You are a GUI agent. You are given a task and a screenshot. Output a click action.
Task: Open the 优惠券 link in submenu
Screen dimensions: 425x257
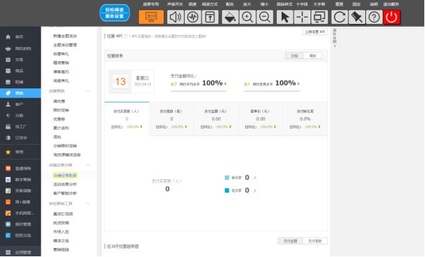click(59, 119)
